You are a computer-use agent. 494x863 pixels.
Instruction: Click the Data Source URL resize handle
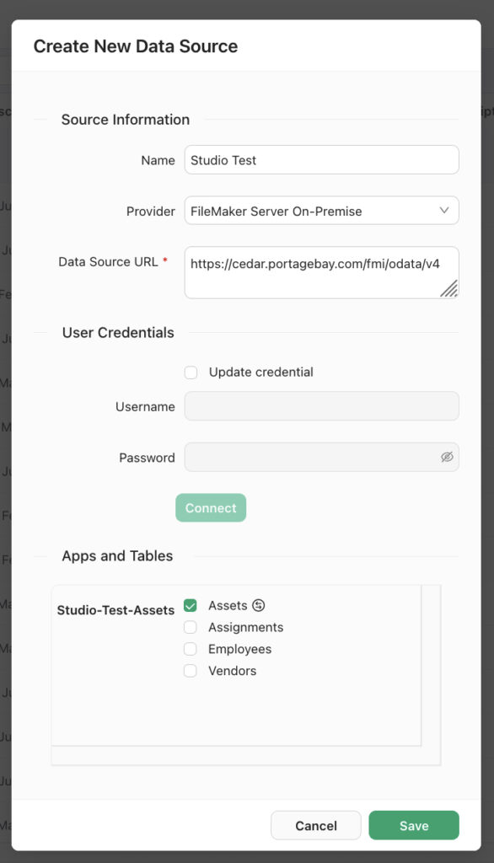coord(448,288)
